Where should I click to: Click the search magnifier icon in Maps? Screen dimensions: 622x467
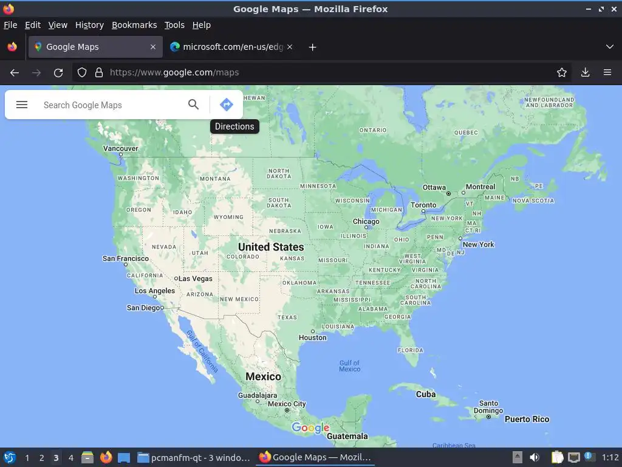point(193,105)
